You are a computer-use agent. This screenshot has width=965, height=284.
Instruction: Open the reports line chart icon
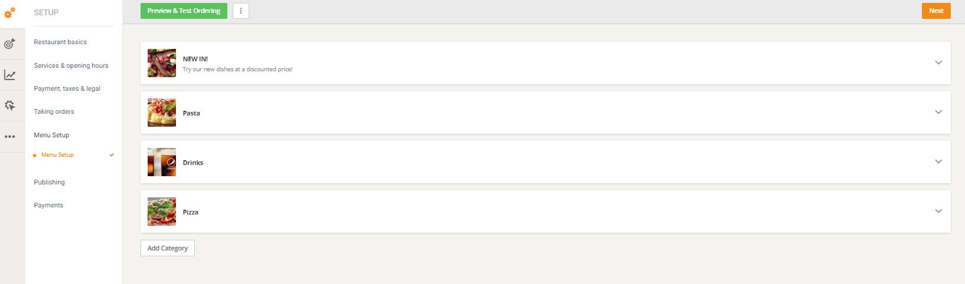click(x=10, y=75)
